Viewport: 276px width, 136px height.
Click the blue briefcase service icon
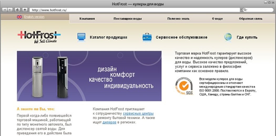[147, 37]
